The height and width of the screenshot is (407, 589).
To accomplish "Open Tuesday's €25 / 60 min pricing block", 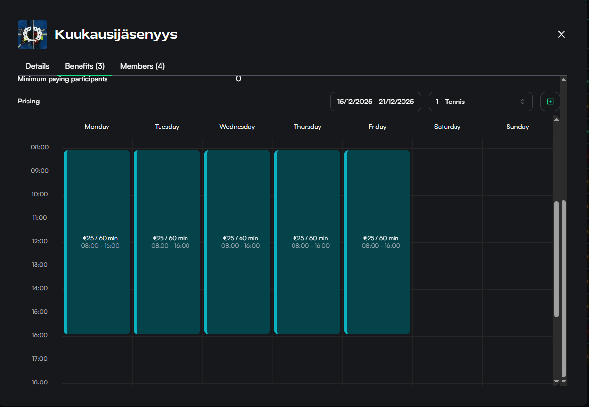I will [x=167, y=242].
